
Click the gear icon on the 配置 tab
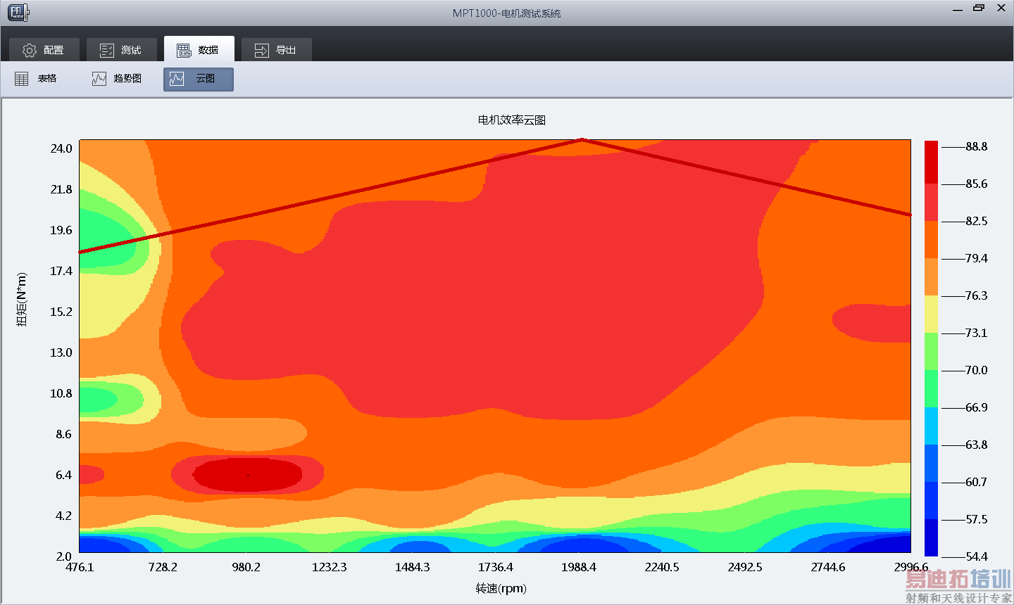[x=30, y=50]
